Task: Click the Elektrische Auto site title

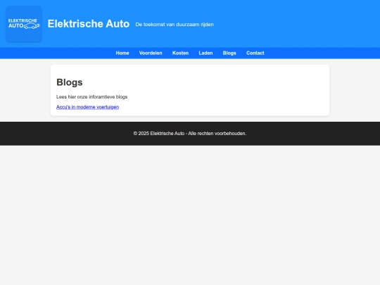Action: coord(89,24)
